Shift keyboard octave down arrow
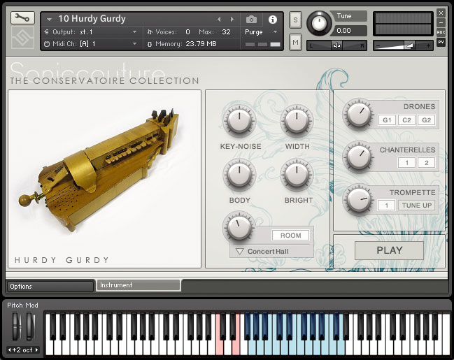Screen dimensions: 454x360 10,350
